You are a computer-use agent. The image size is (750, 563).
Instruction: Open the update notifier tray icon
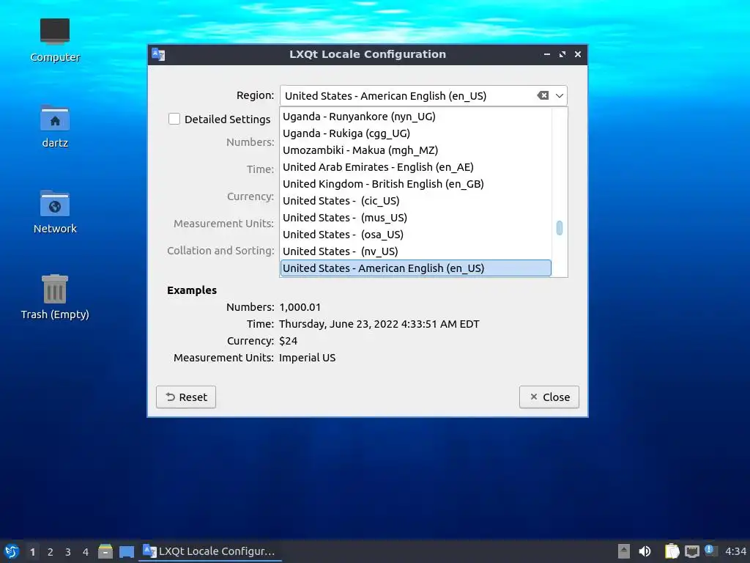tap(710, 551)
